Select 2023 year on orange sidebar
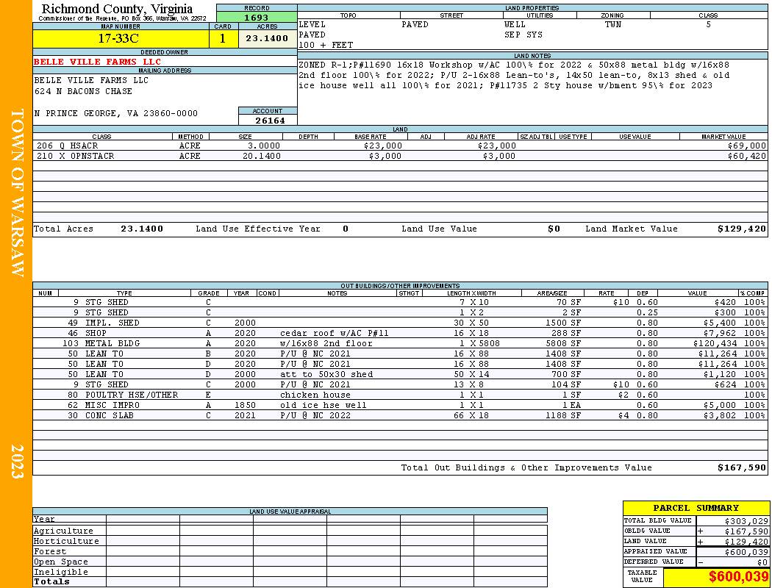Image resolution: width=772 pixels, height=588 pixels. tap(17, 461)
